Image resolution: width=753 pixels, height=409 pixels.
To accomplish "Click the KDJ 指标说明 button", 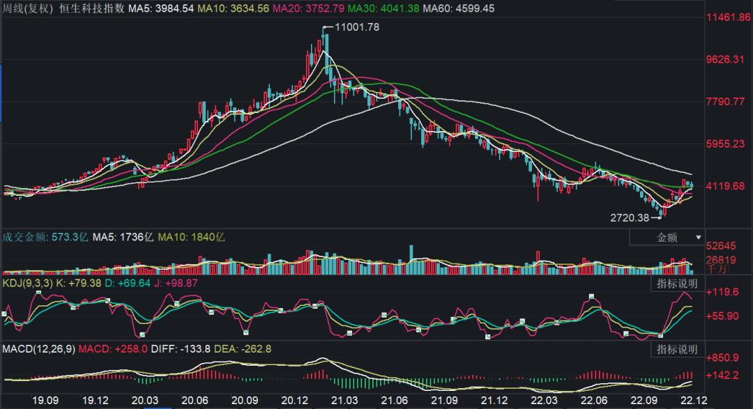I will coord(677,283).
